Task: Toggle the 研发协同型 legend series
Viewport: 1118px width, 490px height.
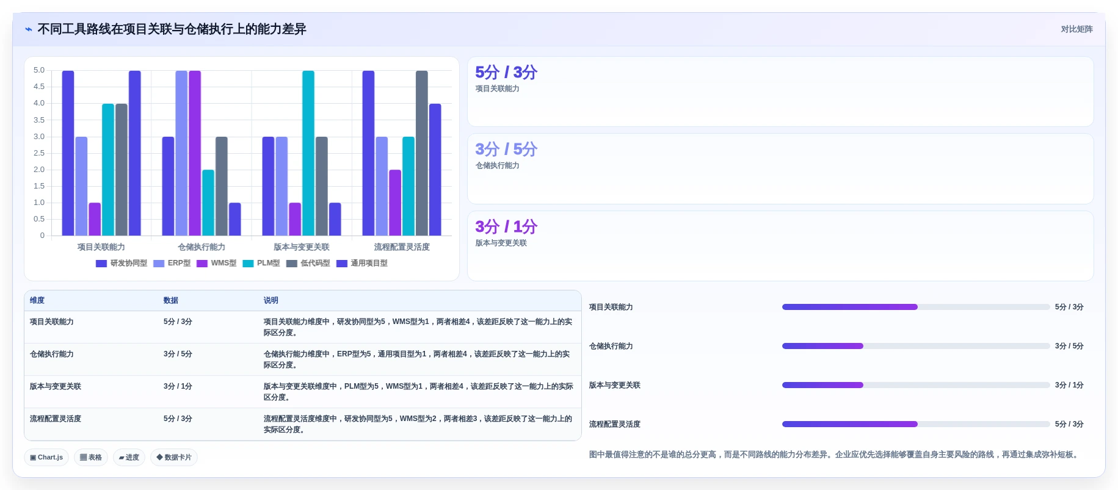Action: pyautogui.click(x=122, y=264)
